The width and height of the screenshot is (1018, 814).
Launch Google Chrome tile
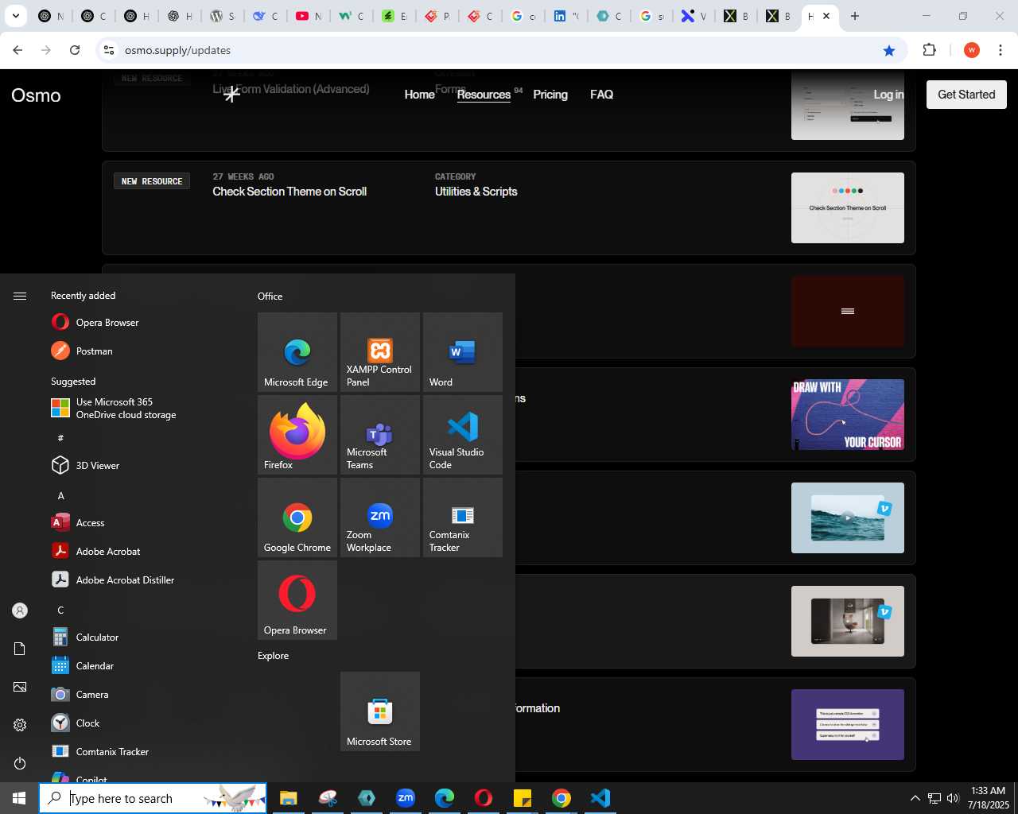297,517
